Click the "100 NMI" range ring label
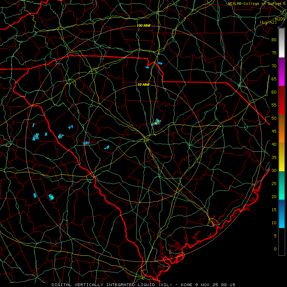The width and height of the screenshot is (287, 287). pyautogui.click(x=143, y=26)
